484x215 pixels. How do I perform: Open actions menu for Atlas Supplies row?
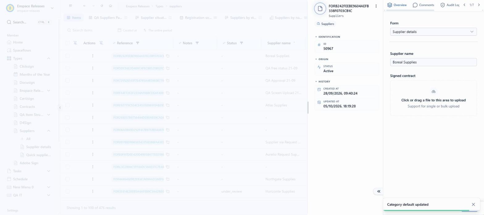click(x=93, y=105)
